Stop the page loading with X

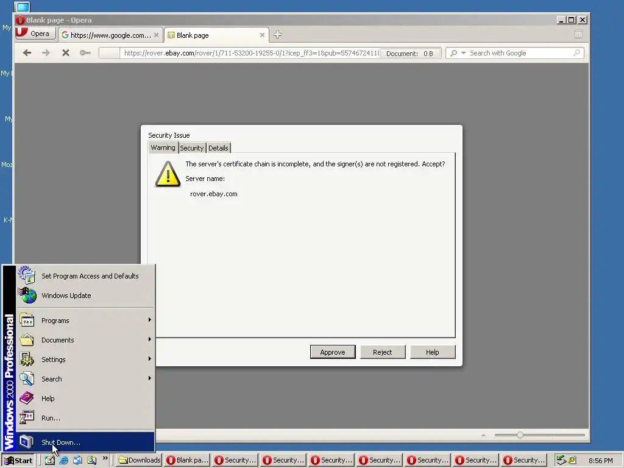pyautogui.click(x=66, y=53)
